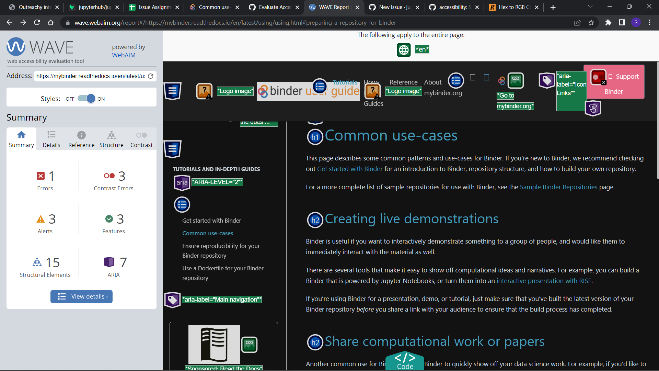Screen dimensions: 659x371
Task: Click the binder user guide logo image
Action: 308,91
